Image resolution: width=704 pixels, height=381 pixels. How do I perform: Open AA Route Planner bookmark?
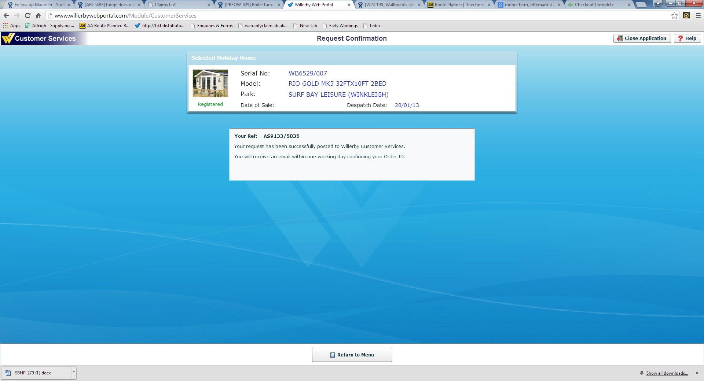105,26
